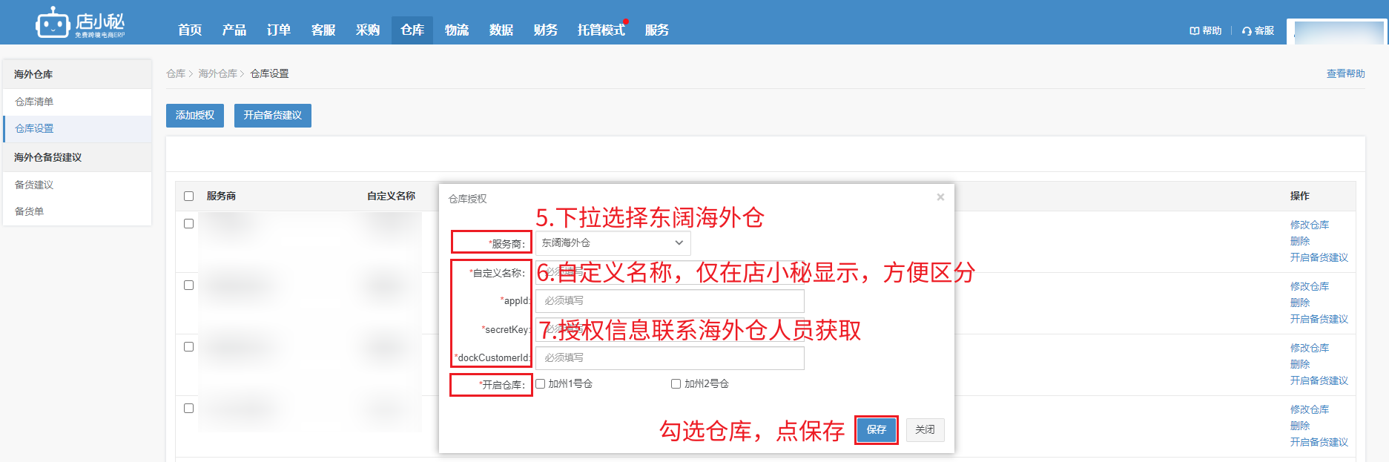Open the 客服 item in the main navigation
The height and width of the screenshot is (462, 1389).
[x=323, y=30]
